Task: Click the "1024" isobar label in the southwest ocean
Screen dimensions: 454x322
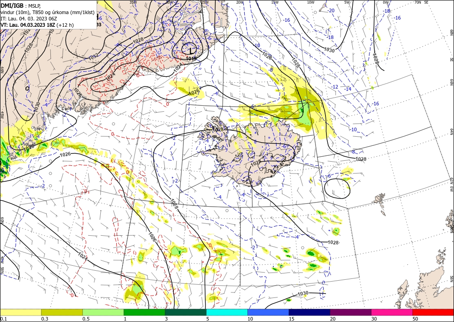Action: (x=83, y=256)
